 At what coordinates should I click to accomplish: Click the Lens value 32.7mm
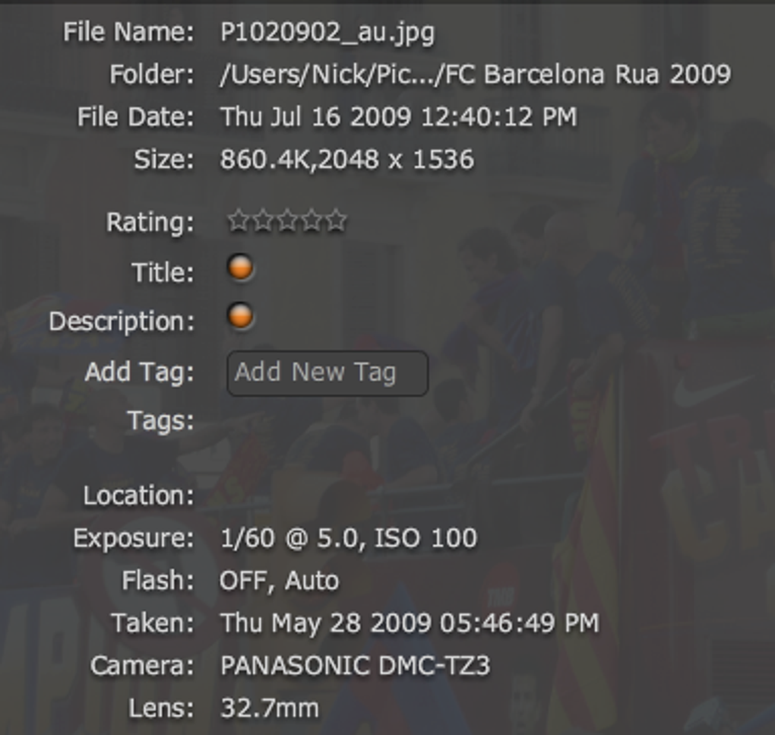(270, 708)
